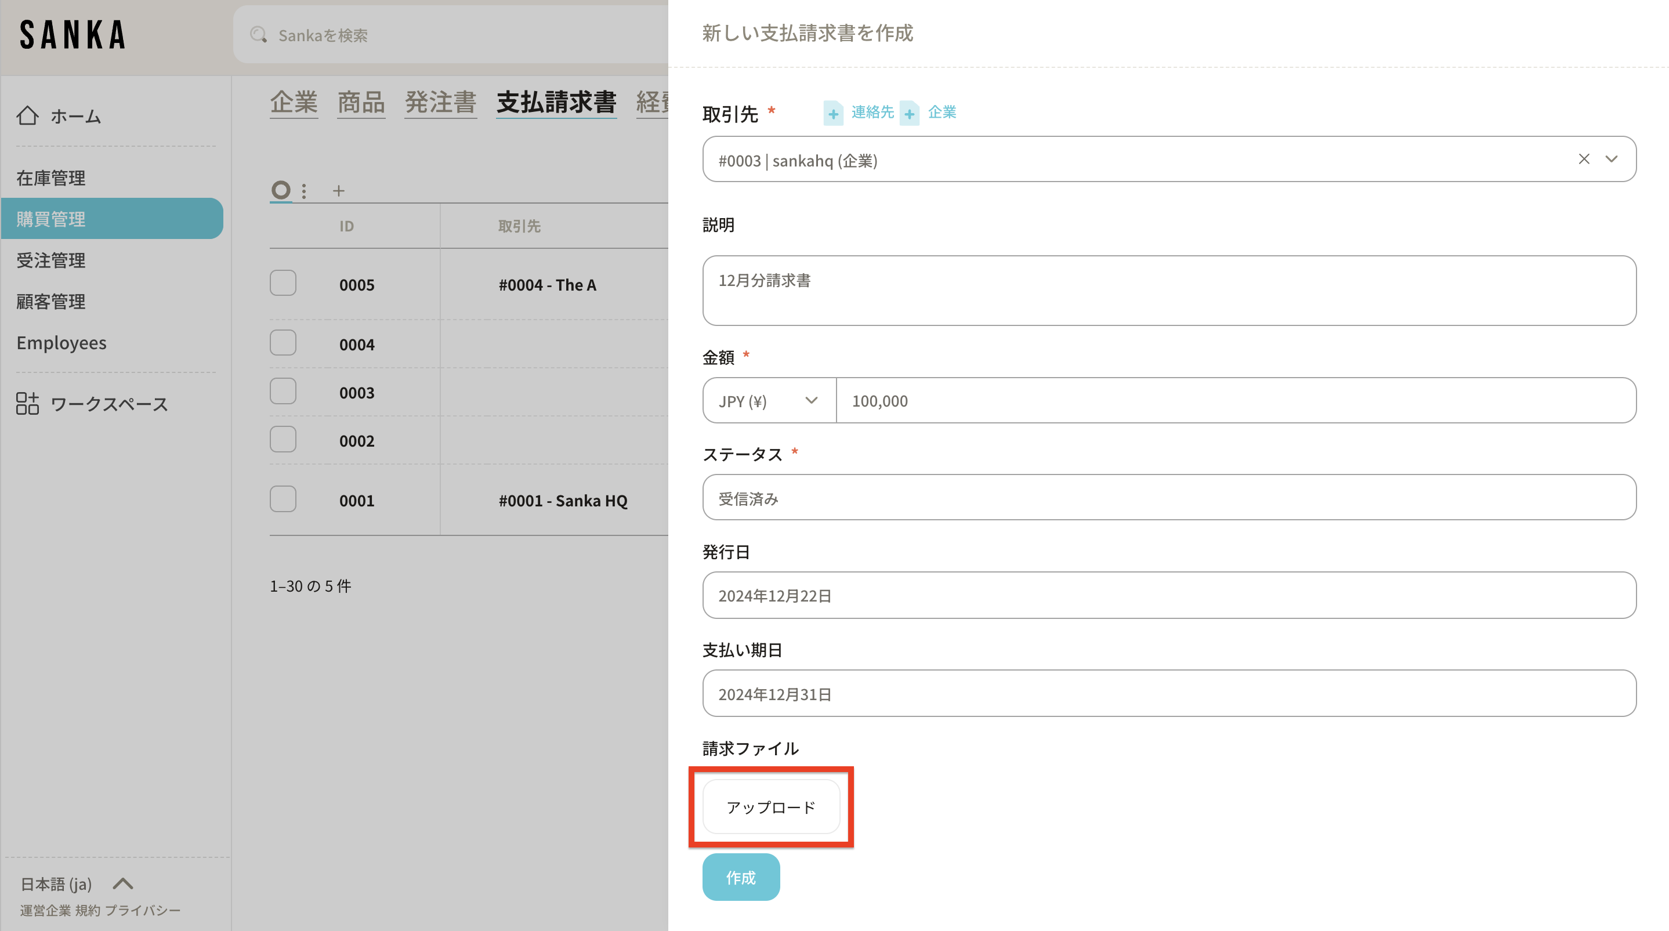Screen dimensions: 1669x931
Task: Check the row 0005 checkbox
Action: [x=283, y=283]
